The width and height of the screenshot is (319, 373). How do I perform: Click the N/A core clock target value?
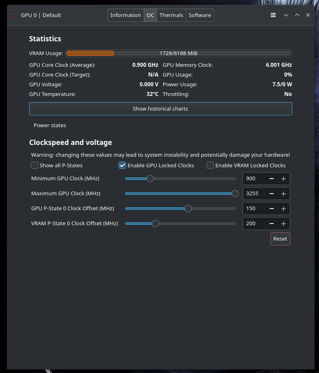[153, 75]
